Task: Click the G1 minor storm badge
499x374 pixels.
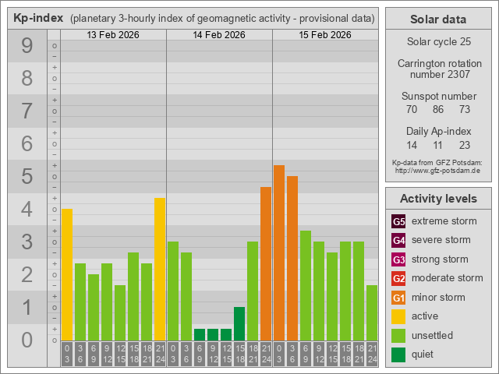Action: [x=398, y=298]
